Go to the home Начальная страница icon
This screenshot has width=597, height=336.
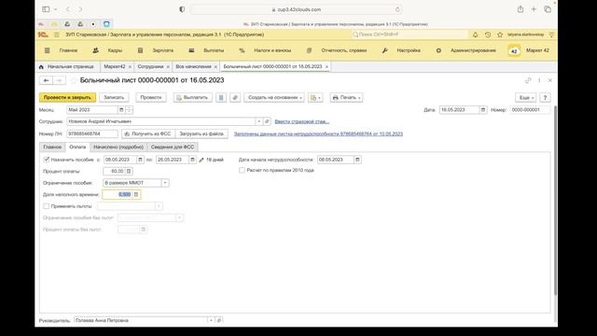tap(41, 66)
